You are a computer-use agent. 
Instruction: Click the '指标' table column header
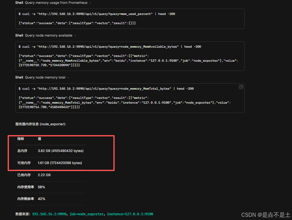pos(21,139)
